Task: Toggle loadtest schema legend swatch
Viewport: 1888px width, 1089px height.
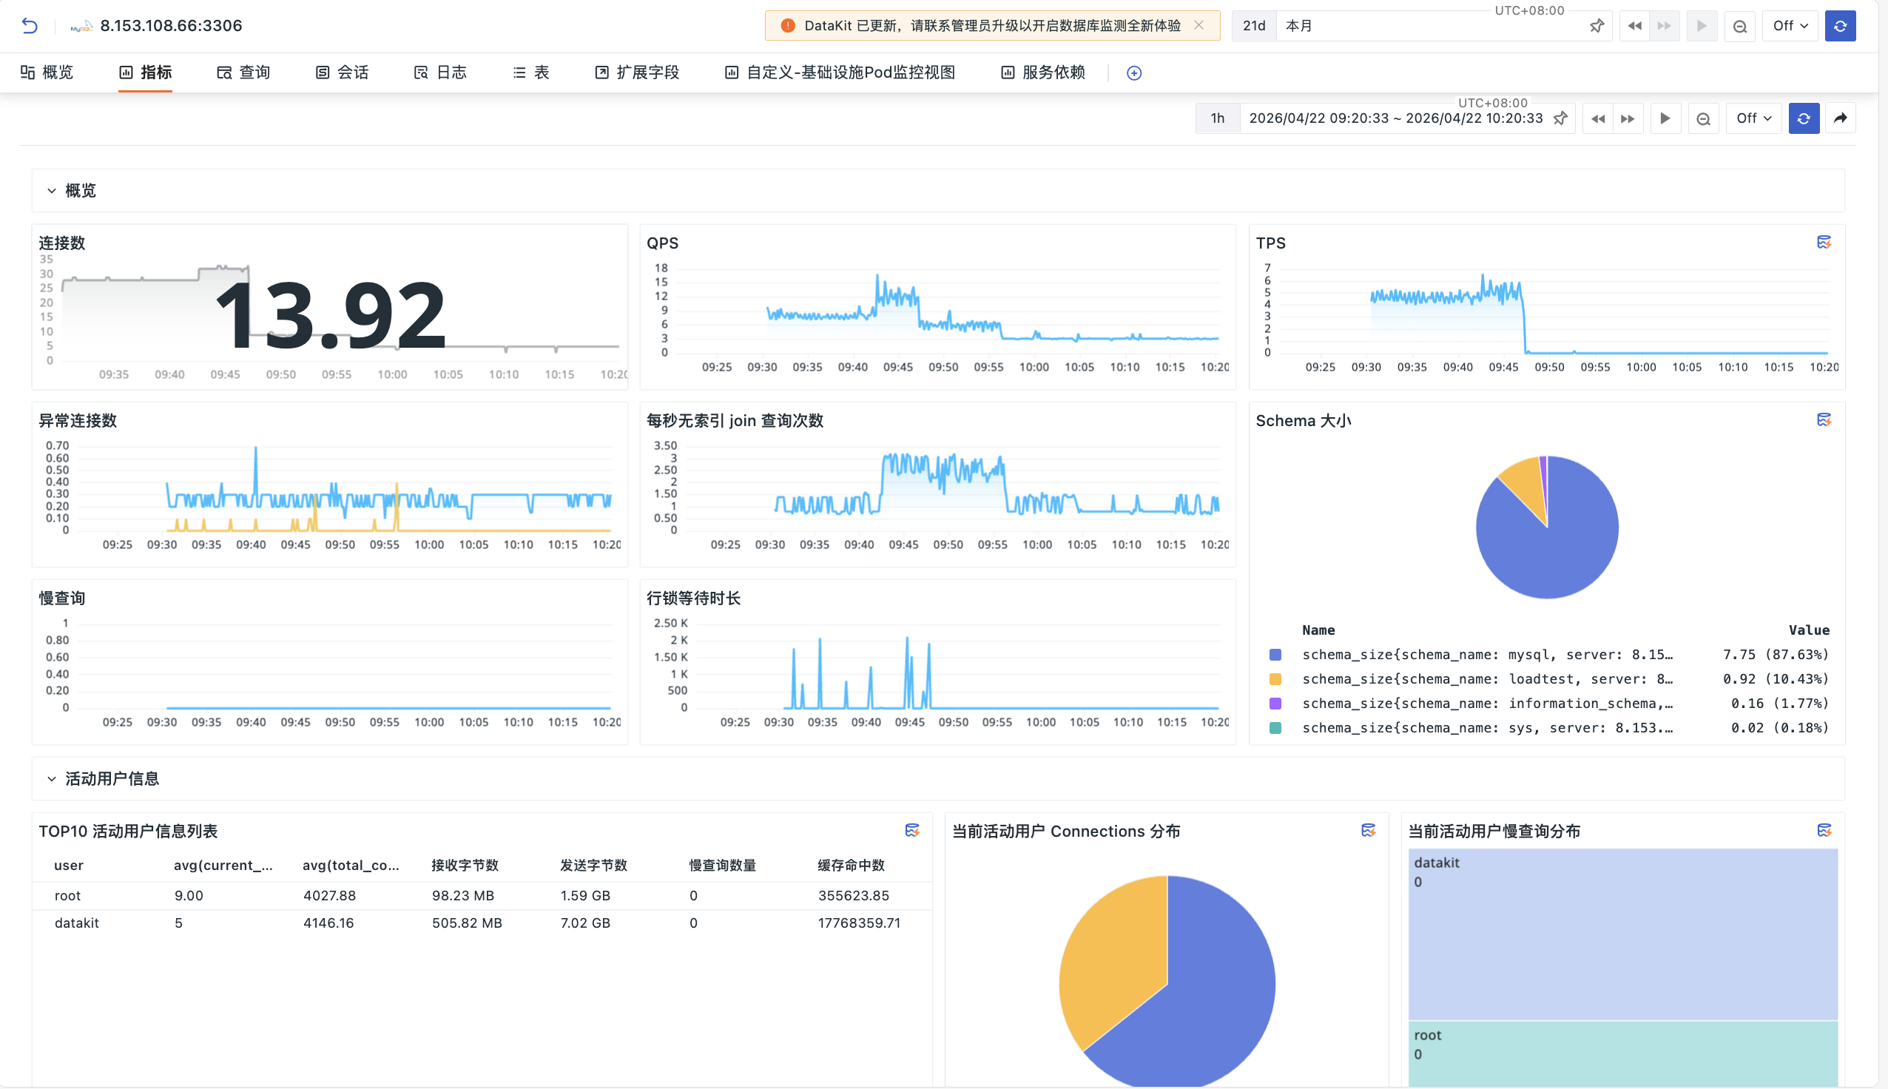Action: click(1275, 679)
